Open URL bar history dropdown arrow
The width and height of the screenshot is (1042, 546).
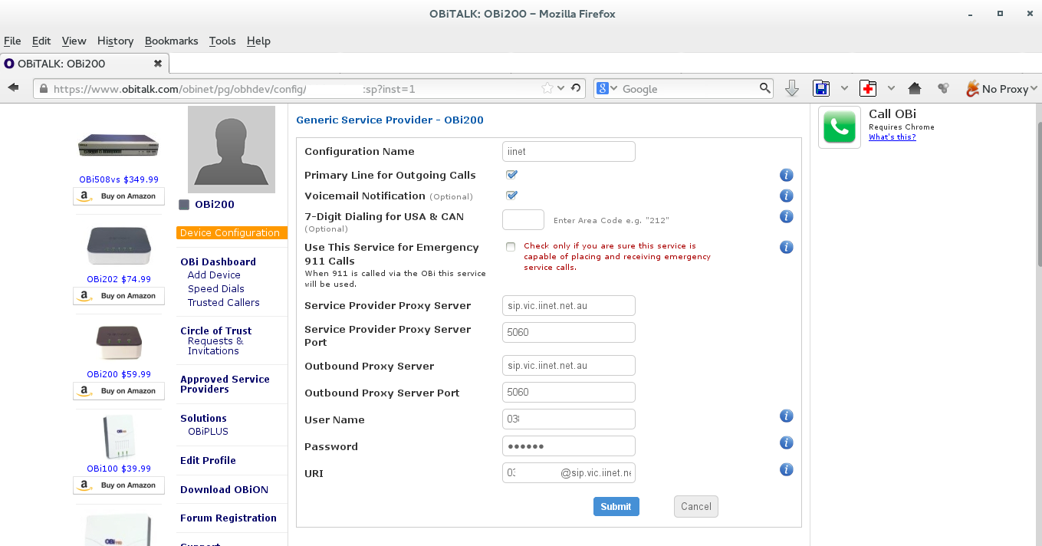pos(561,89)
